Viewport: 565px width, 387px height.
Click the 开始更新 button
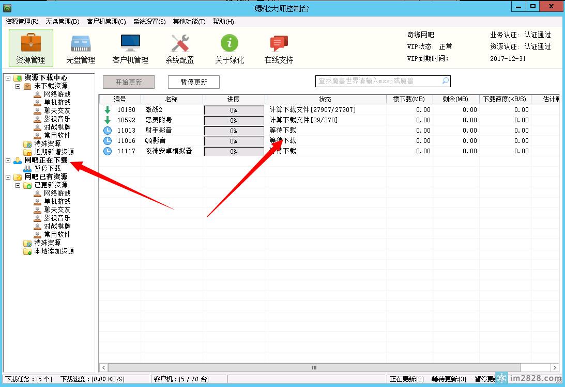(129, 82)
